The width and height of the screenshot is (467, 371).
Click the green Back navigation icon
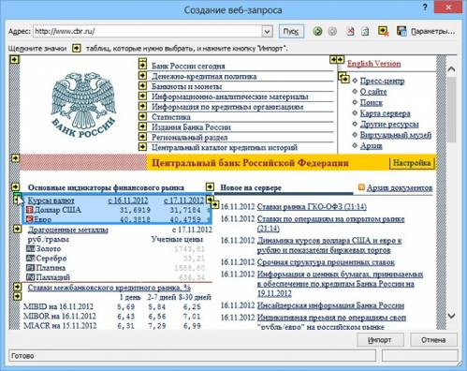(x=317, y=32)
